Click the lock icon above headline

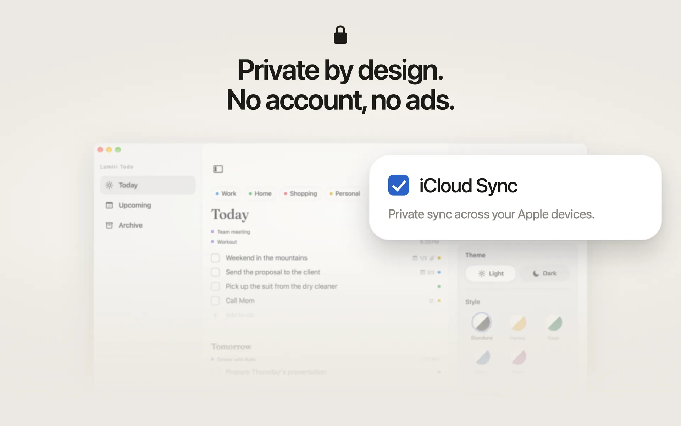(x=340, y=35)
